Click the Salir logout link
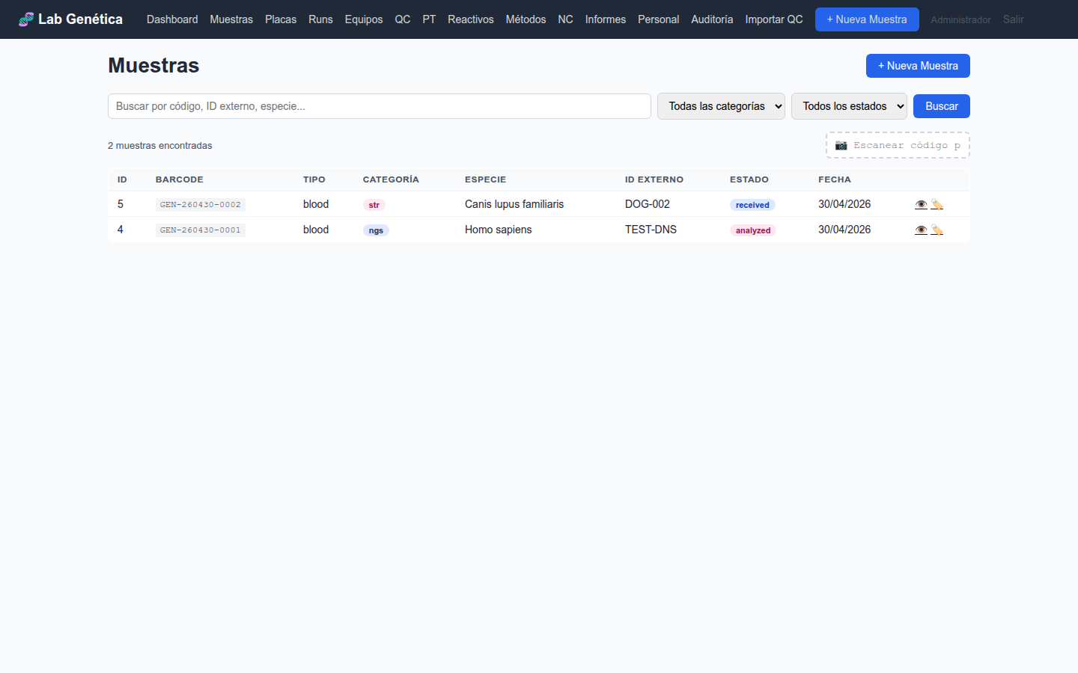 [1013, 19]
